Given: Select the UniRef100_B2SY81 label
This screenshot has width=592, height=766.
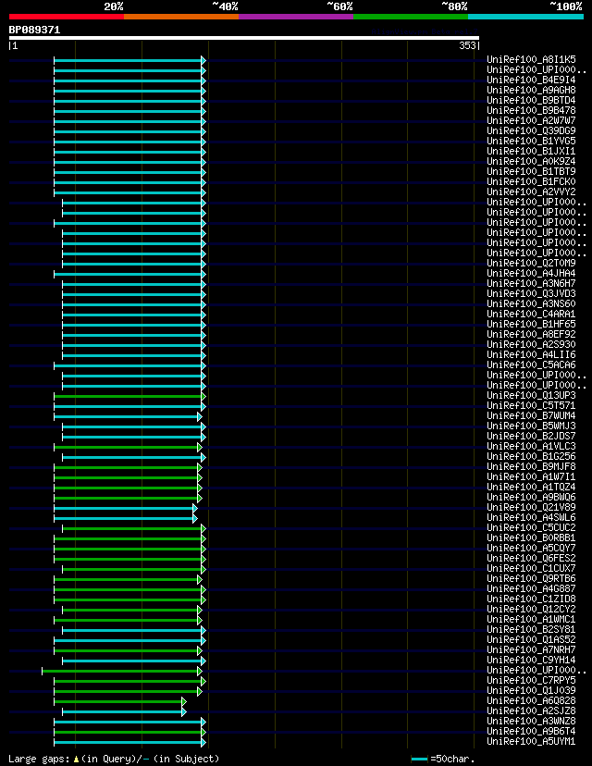Looking at the screenshot, I should (x=531, y=630).
